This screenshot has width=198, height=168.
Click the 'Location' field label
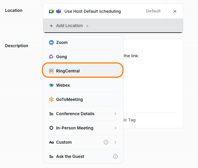[14, 10]
